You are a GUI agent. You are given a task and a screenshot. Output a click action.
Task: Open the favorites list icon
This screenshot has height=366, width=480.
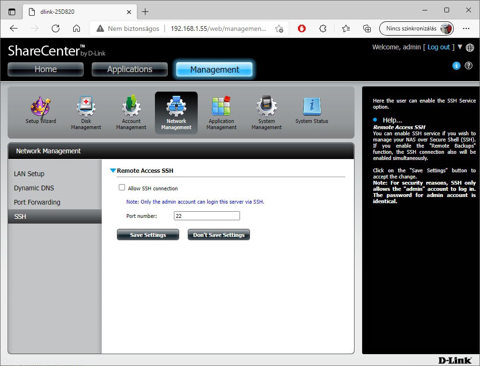coord(346,28)
